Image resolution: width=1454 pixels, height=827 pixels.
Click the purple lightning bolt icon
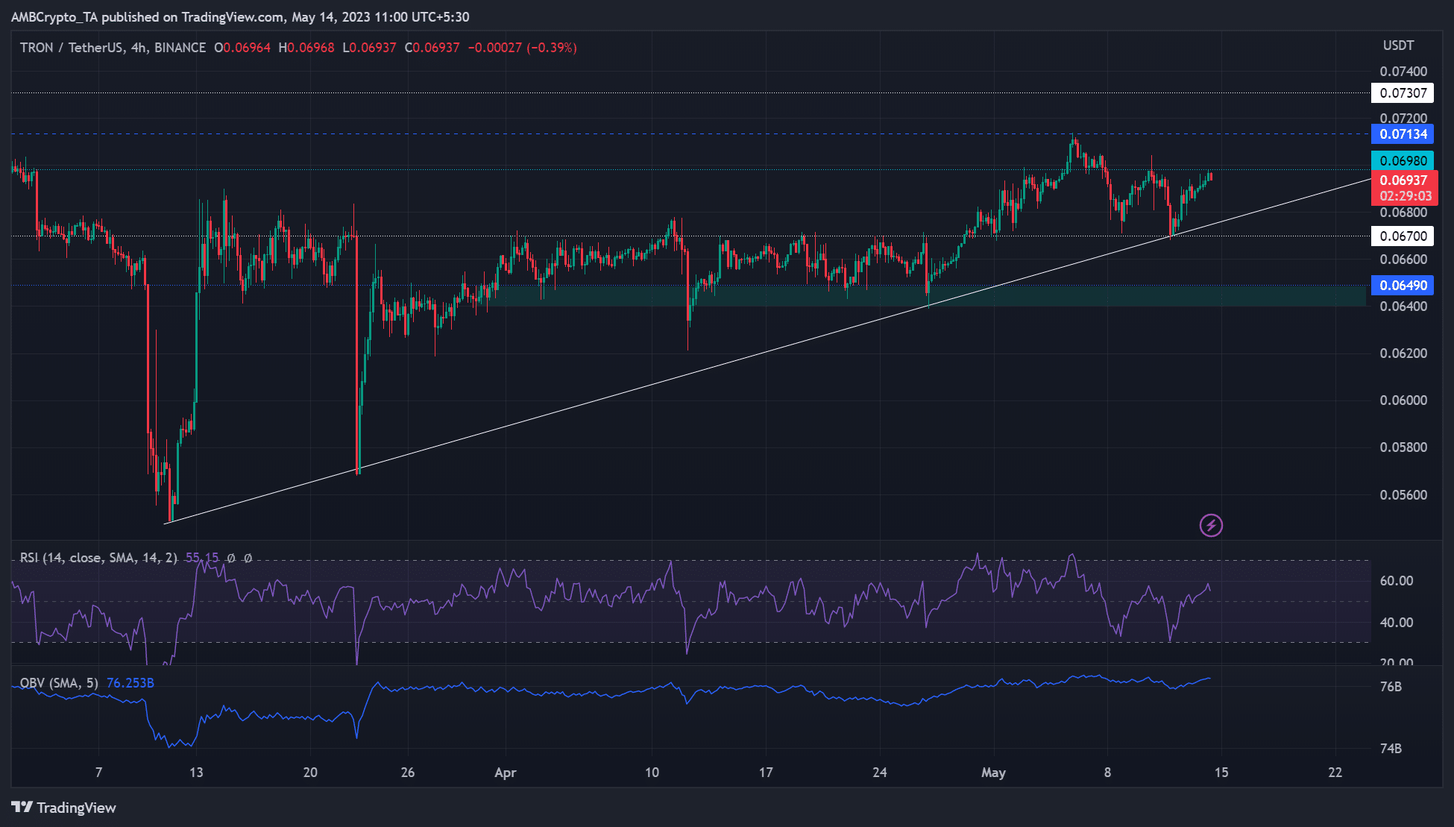(x=1211, y=526)
